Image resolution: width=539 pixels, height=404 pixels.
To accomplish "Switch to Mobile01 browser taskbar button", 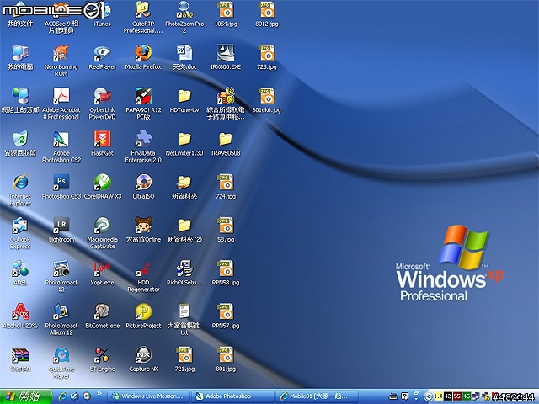I will pyautogui.click(x=317, y=396).
